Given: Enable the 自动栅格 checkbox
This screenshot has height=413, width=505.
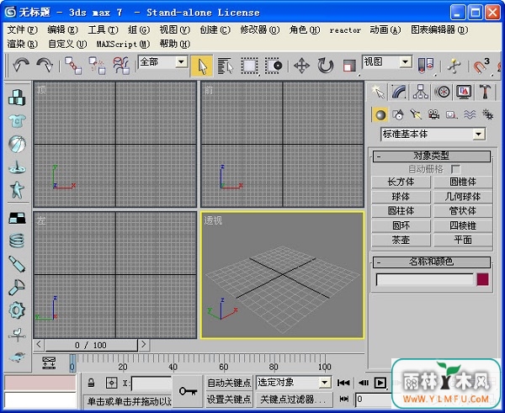Looking at the screenshot, I should click(455, 169).
